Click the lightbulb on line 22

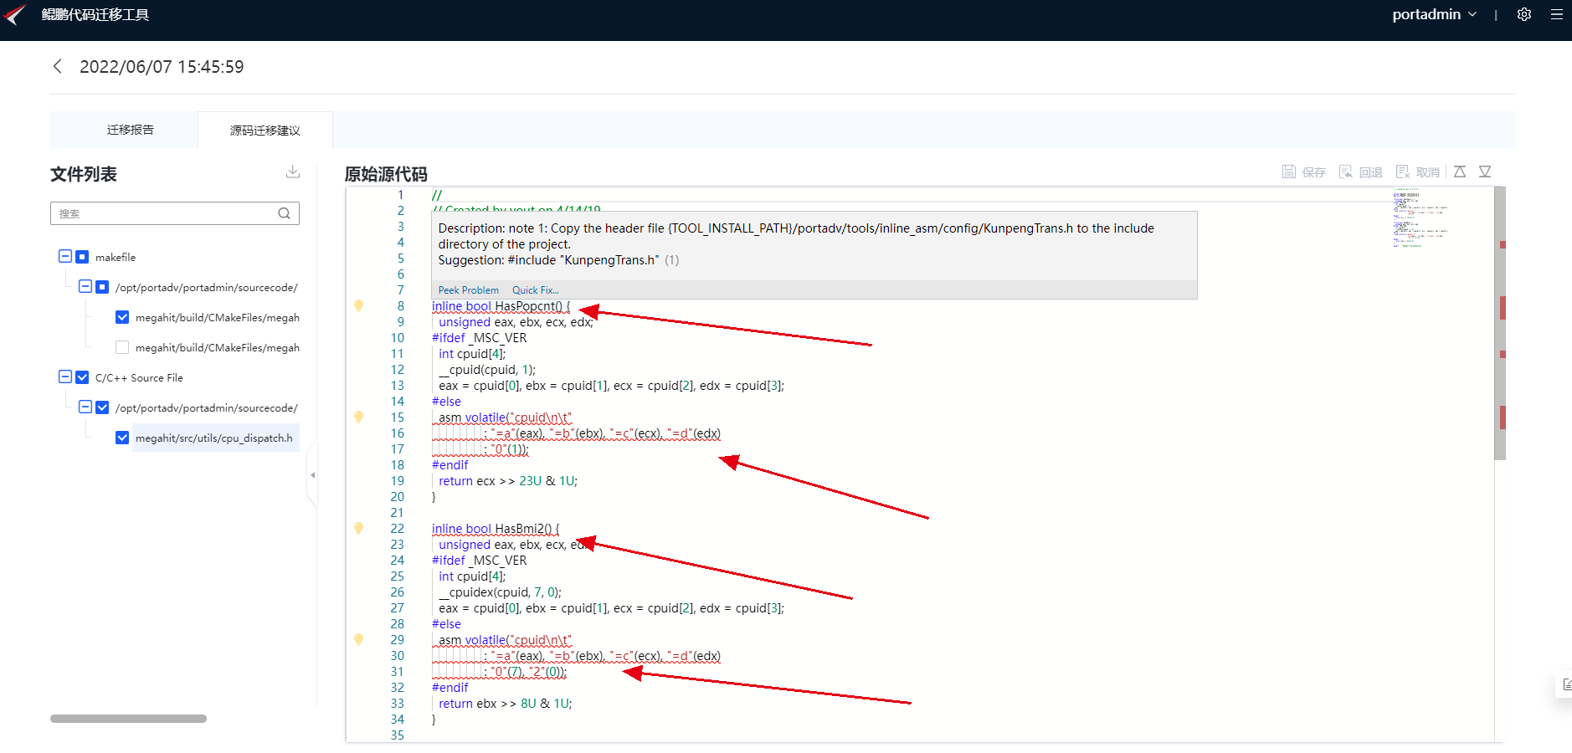[x=358, y=529]
